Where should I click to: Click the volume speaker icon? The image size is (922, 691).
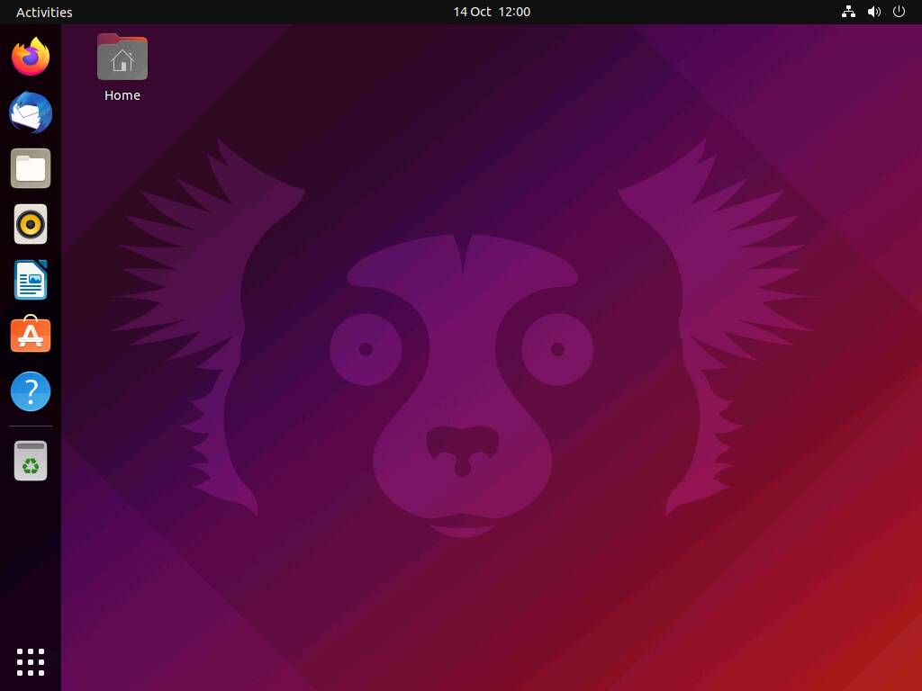(874, 12)
